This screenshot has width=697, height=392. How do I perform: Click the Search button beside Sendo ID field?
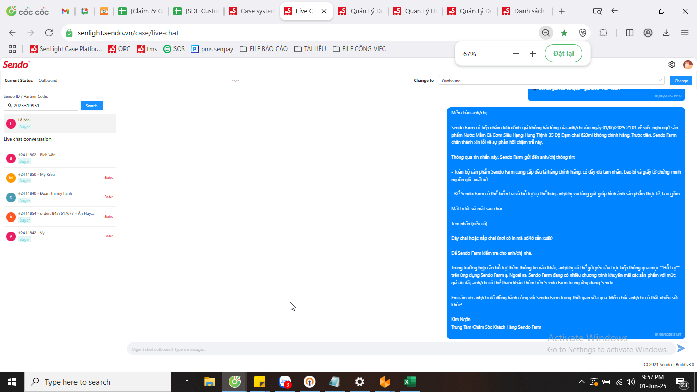tap(92, 106)
